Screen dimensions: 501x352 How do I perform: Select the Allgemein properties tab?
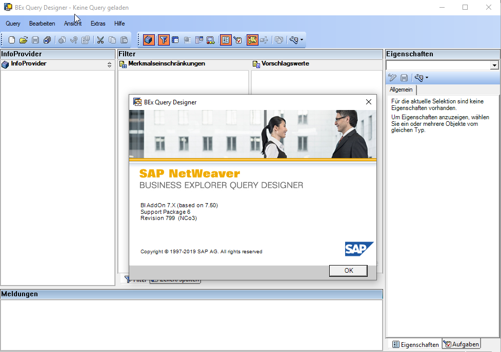click(x=401, y=90)
